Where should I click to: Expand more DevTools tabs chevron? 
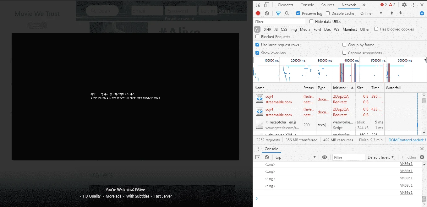(364, 5)
